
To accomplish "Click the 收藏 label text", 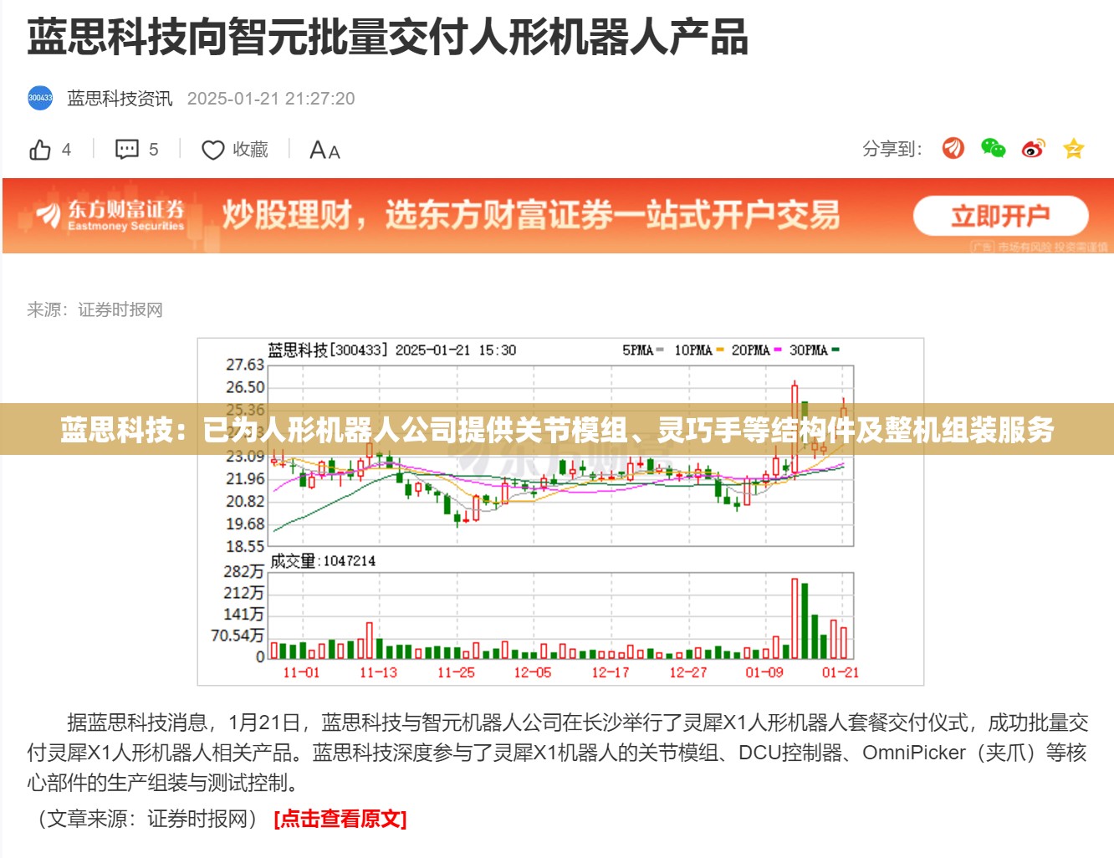I will point(250,150).
